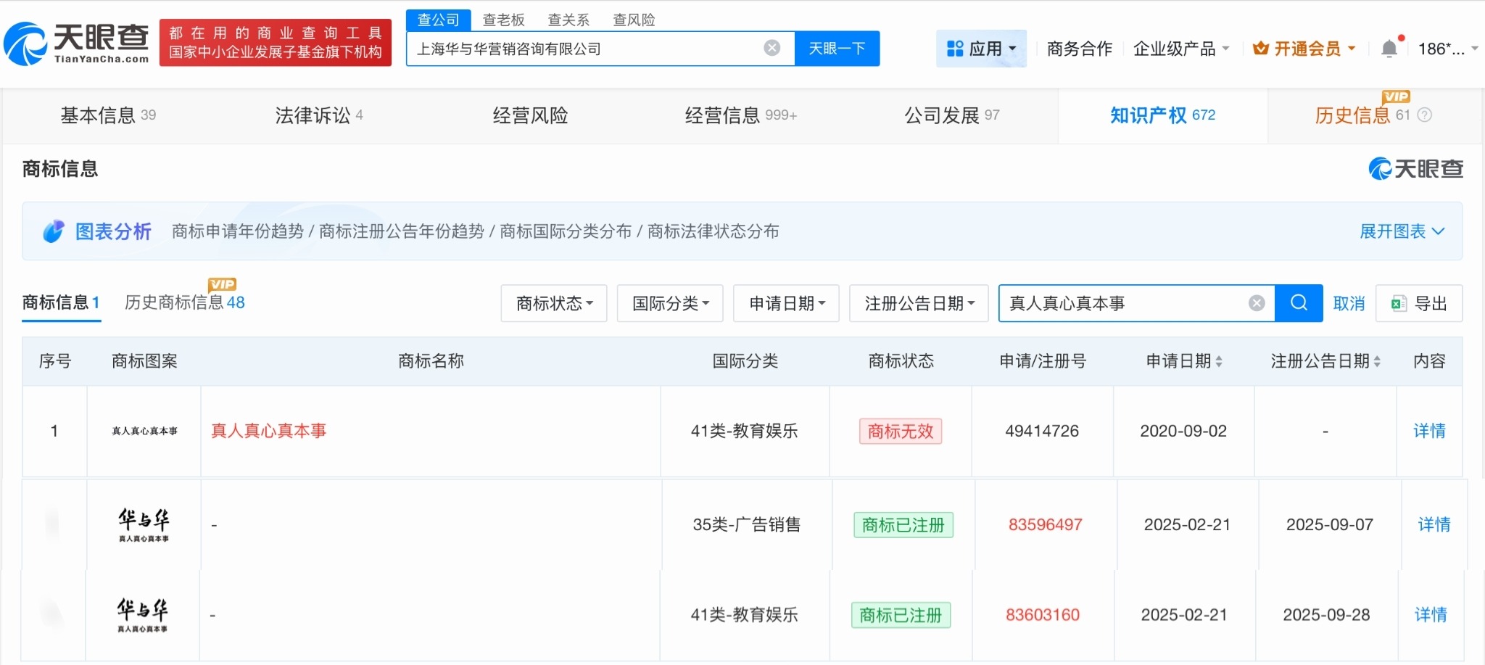Click the VIP badge on 历史信息
This screenshot has width=1485, height=665.
click(x=1397, y=96)
